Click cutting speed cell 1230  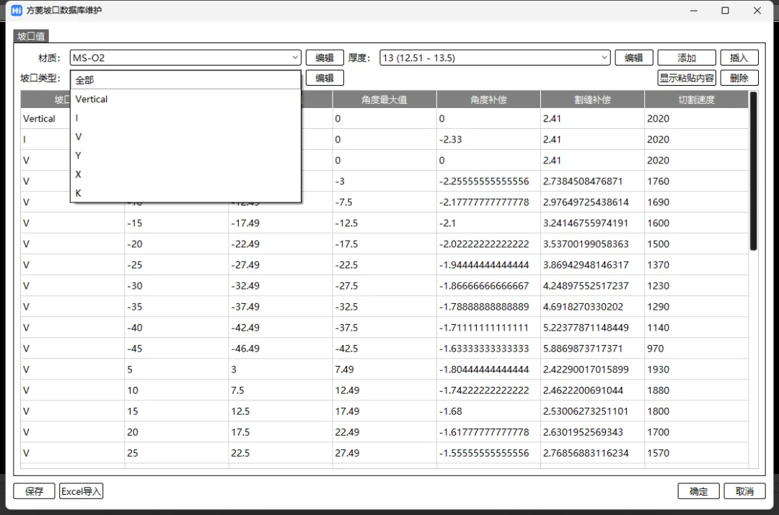[696, 286]
